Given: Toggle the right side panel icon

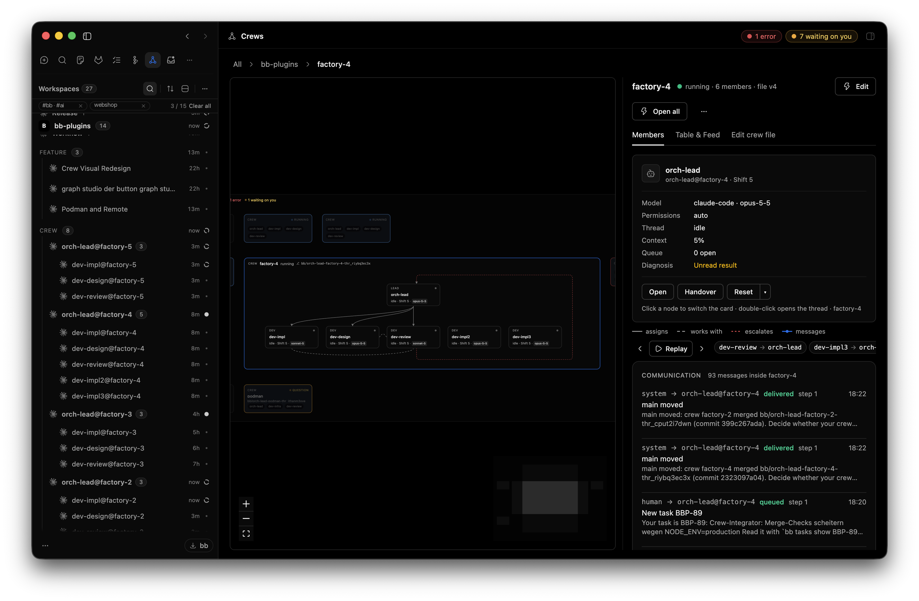Looking at the screenshot, I should click(x=870, y=36).
